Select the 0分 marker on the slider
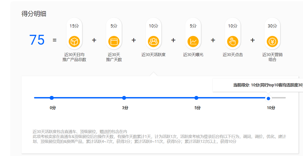This screenshot has width=303, height=156. (x=52, y=98)
